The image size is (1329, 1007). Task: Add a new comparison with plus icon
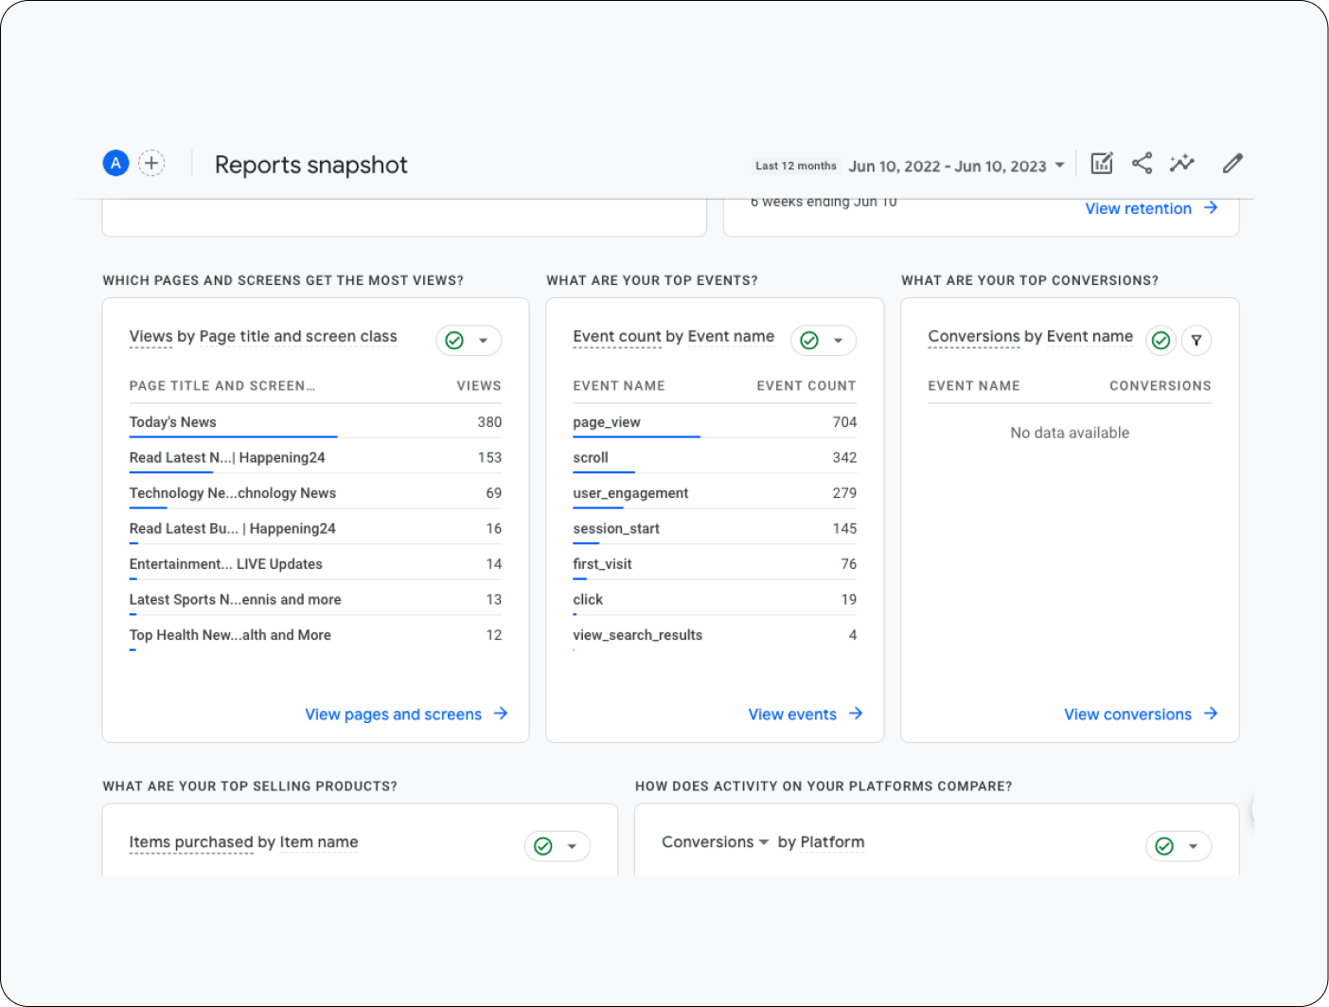[x=151, y=163]
